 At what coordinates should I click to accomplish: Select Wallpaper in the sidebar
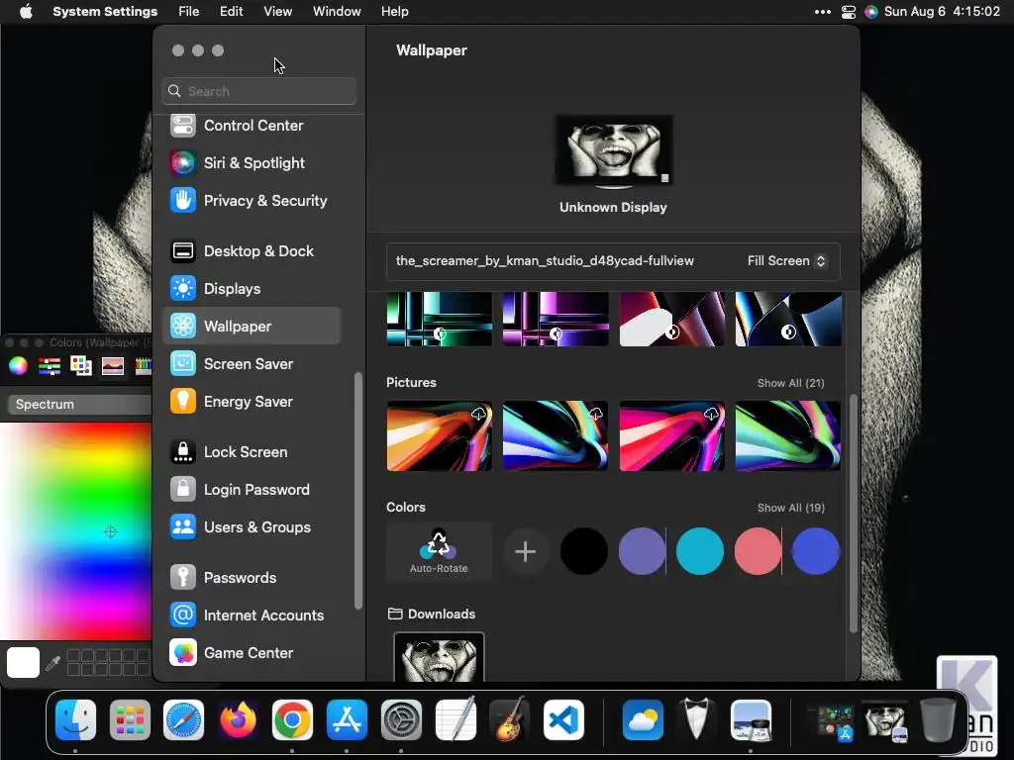tap(253, 326)
